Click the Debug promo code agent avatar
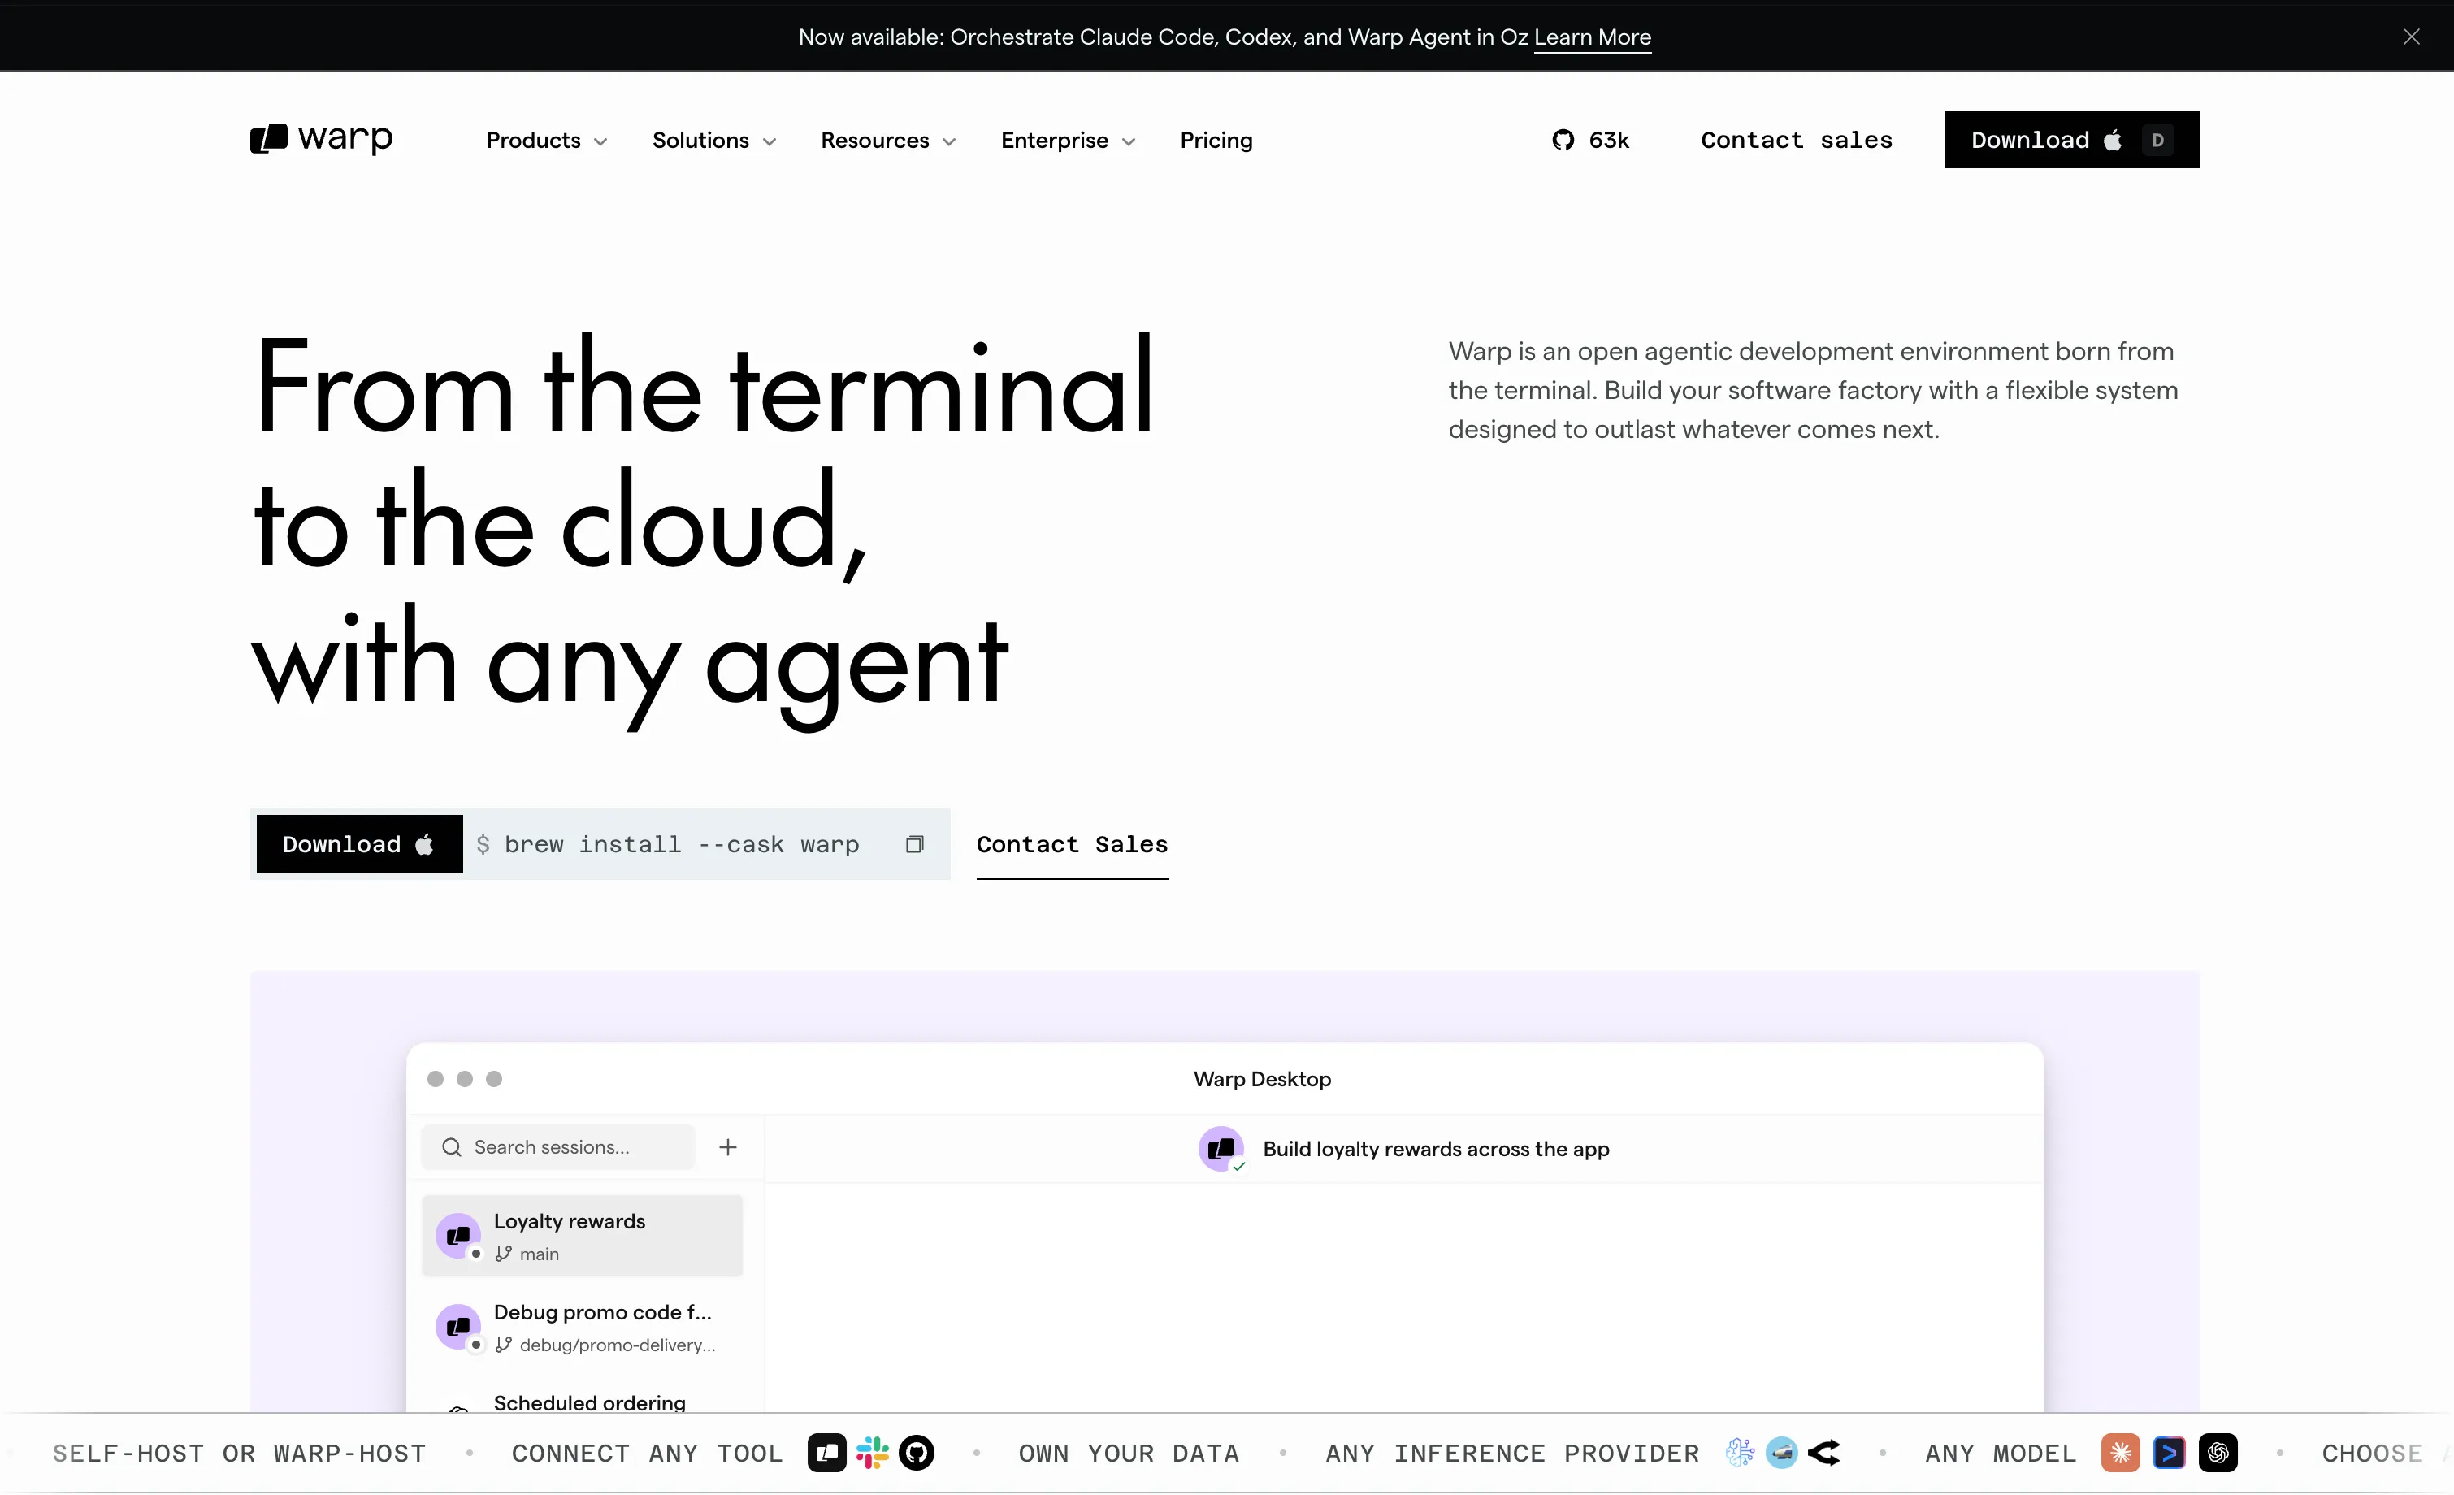 point(458,1327)
